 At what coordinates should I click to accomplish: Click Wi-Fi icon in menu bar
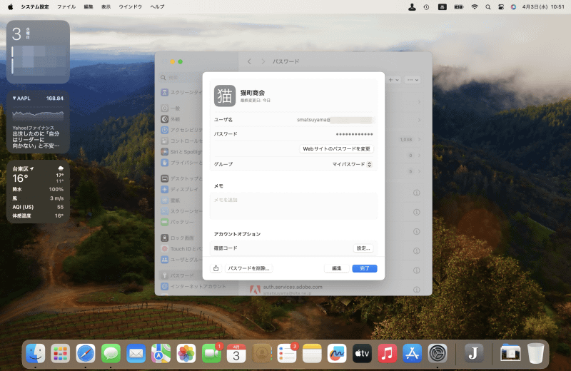pos(475,6)
